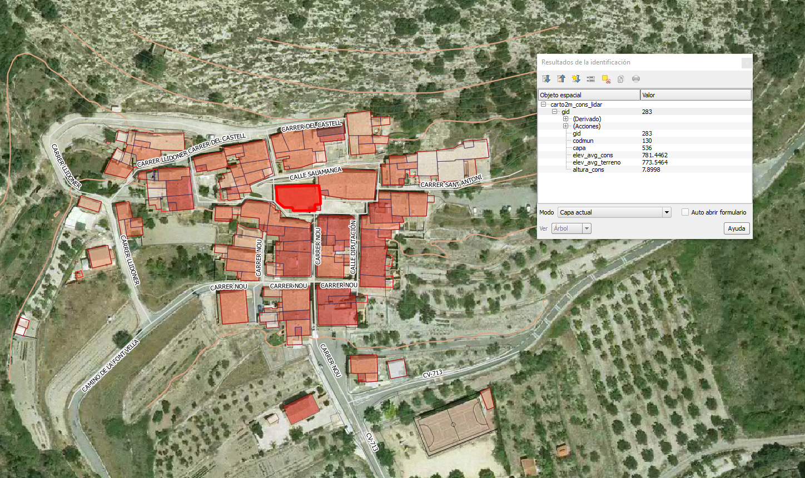Screen dimensions: 805x478
Task: Collapse the gid 283 feature node
Action: (x=554, y=112)
